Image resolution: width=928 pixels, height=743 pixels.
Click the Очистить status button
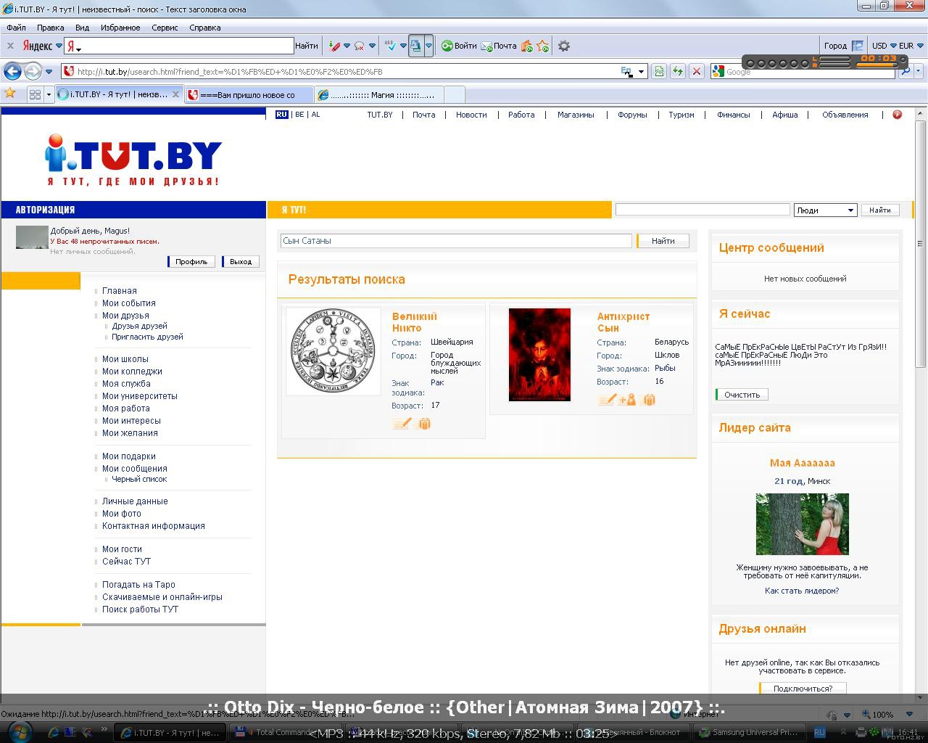pyautogui.click(x=742, y=395)
